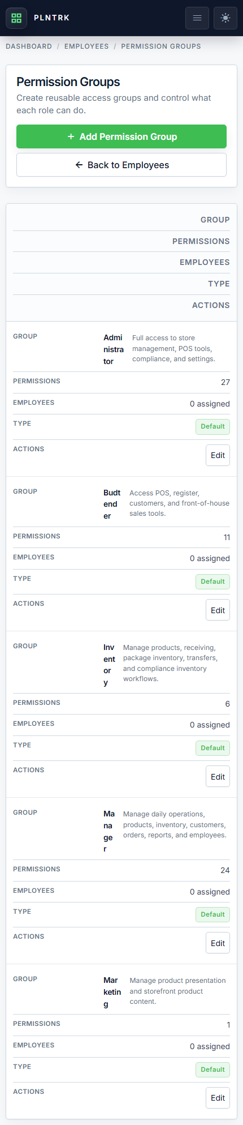Click the Manager group name text
This screenshot has height=1125, width=243.
[x=109, y=831]
